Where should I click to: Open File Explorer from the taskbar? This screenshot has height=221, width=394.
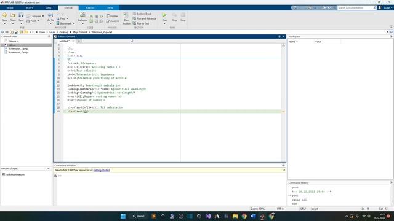(x=235, y=216)
